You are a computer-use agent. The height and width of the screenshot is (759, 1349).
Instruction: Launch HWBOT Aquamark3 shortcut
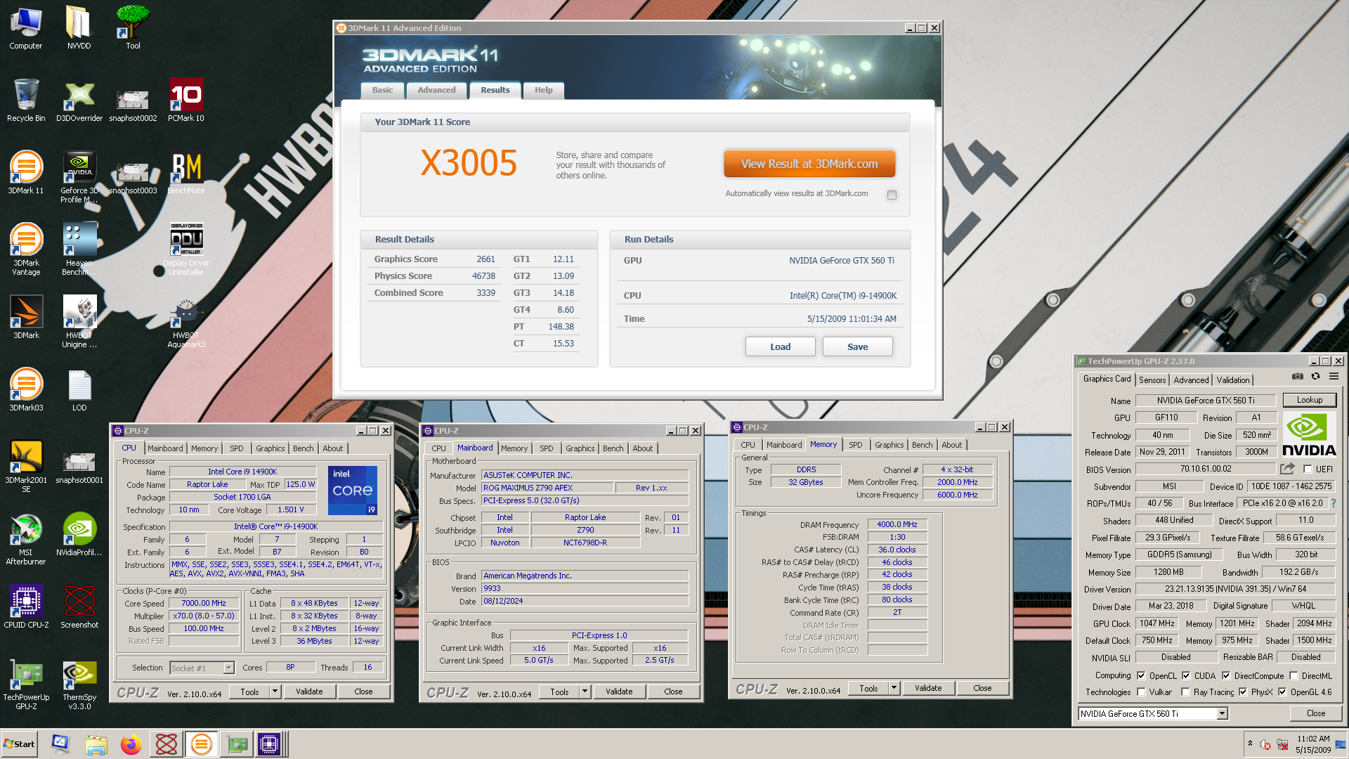tap(186, 322)
